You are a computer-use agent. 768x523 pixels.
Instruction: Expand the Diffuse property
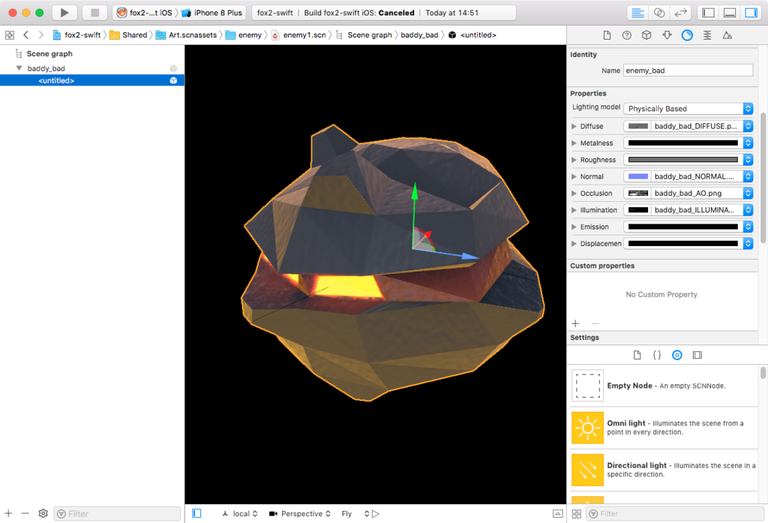[x=574, y=127]
